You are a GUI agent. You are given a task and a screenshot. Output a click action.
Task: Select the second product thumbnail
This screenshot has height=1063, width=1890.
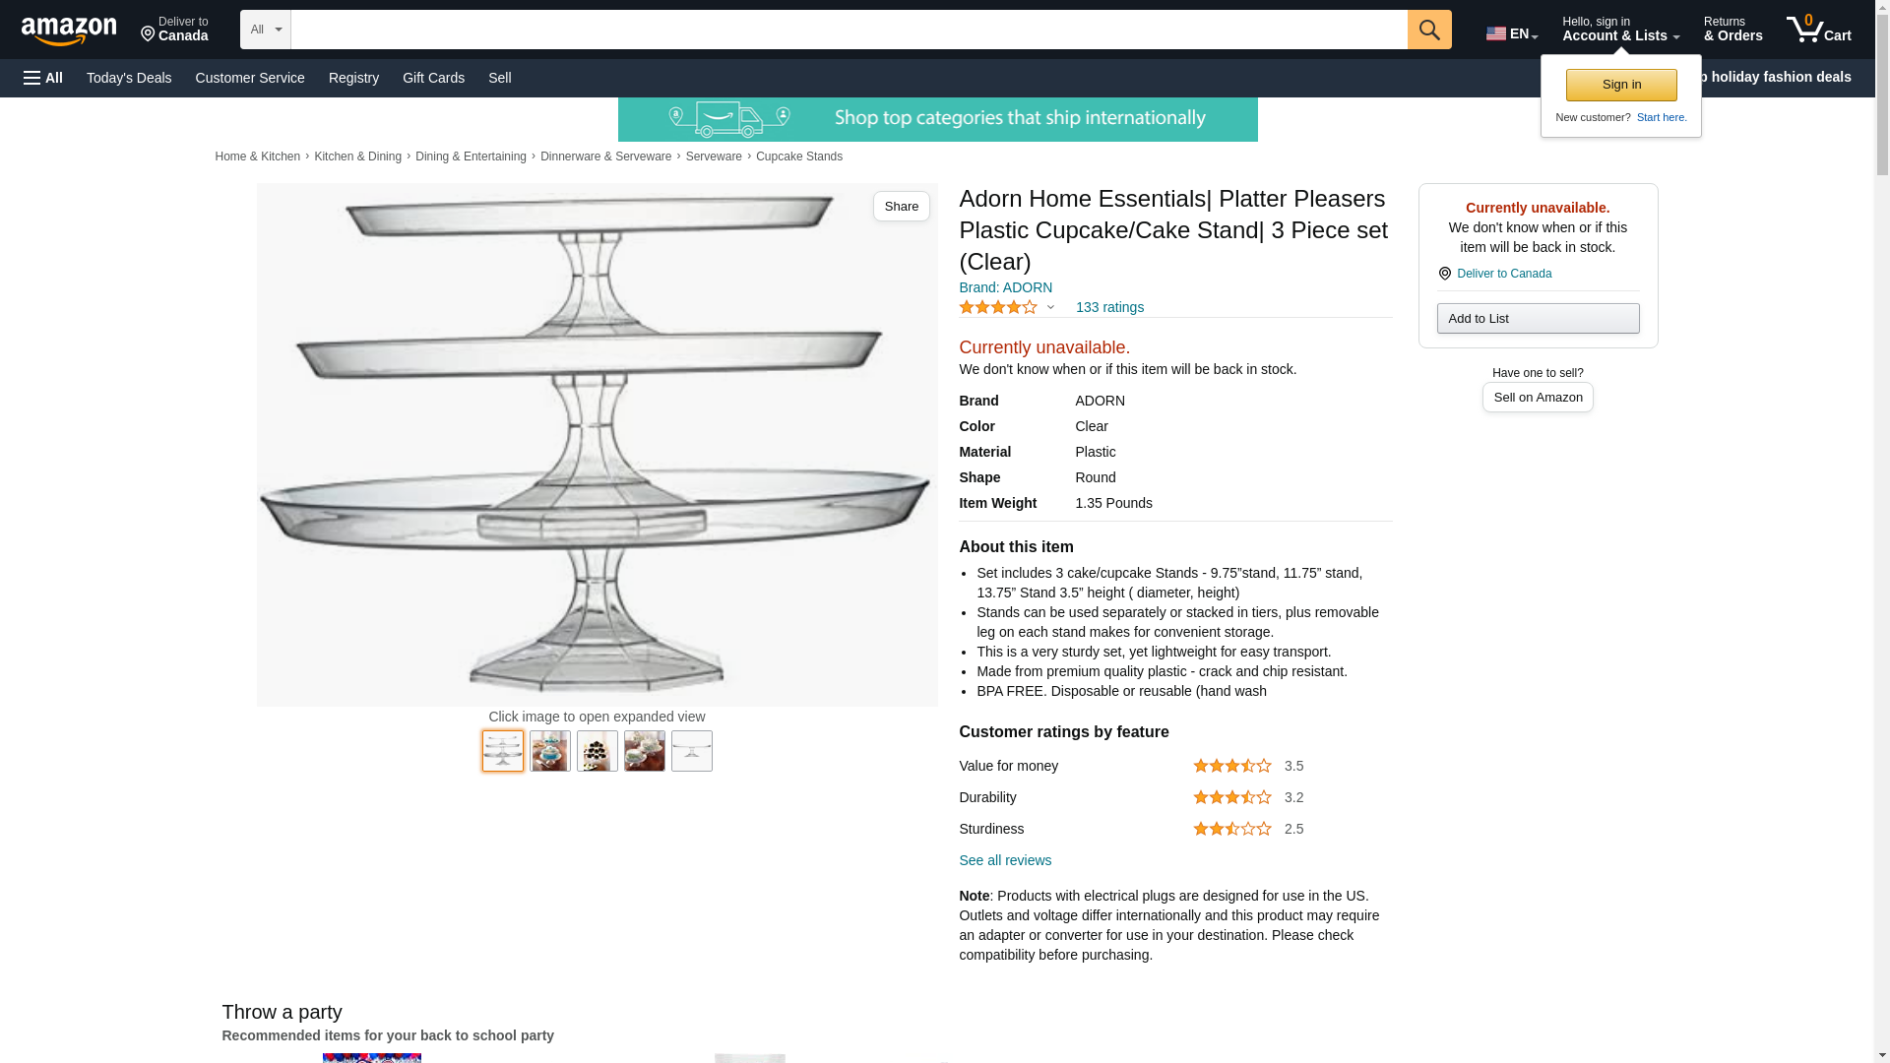click(x=549, y=751)
